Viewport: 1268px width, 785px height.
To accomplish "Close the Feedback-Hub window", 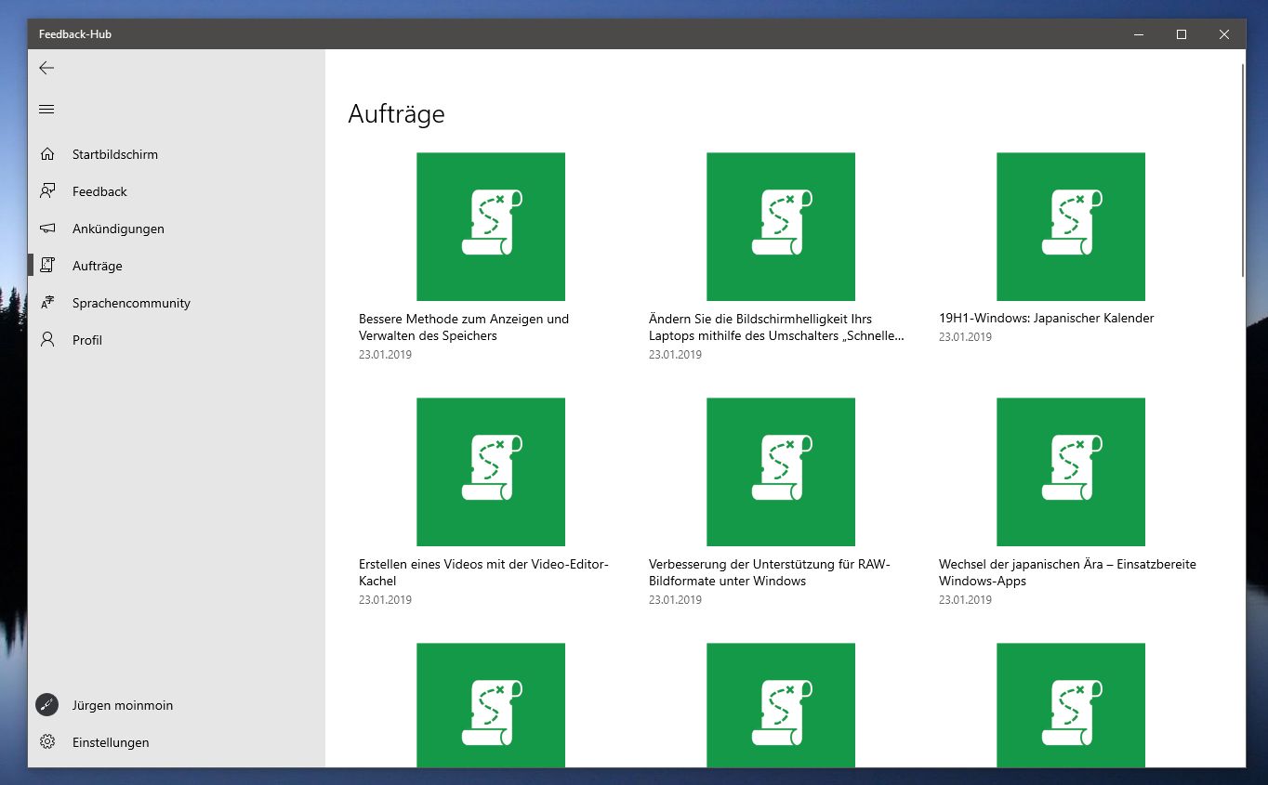I will click(1224, 34).
